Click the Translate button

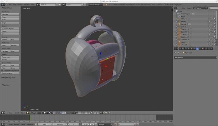[x=10, y=14]
